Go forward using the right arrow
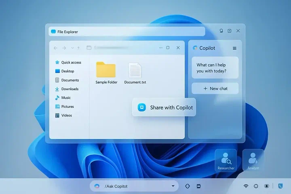This screenshot has width=291, height=194. (64, 48)
